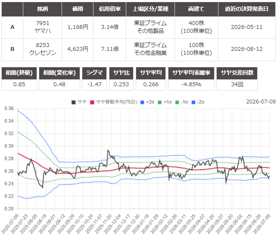This screenshot has width=277, height=235.
Task: Toggle the green -1σ legend swatch
Action: pyautogui.click(x=177, y=102)
